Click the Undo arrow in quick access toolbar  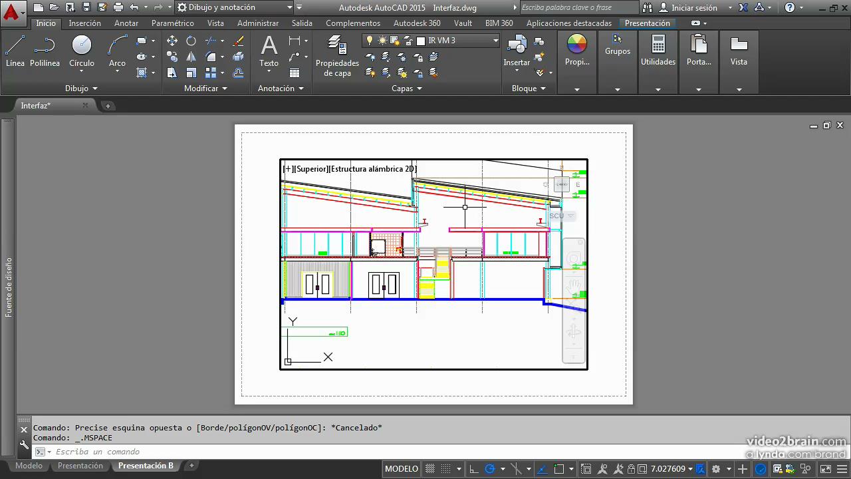134,7
